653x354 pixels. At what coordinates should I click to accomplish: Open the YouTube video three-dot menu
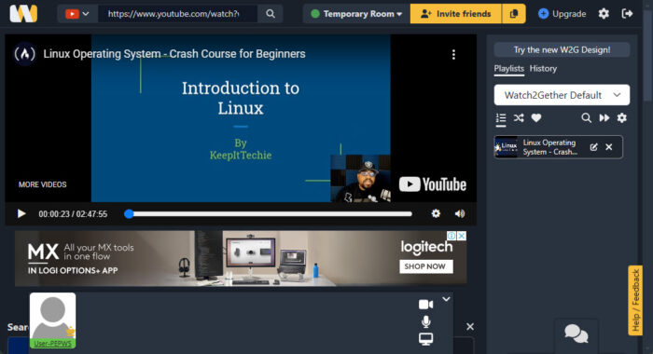click(453, 54)
